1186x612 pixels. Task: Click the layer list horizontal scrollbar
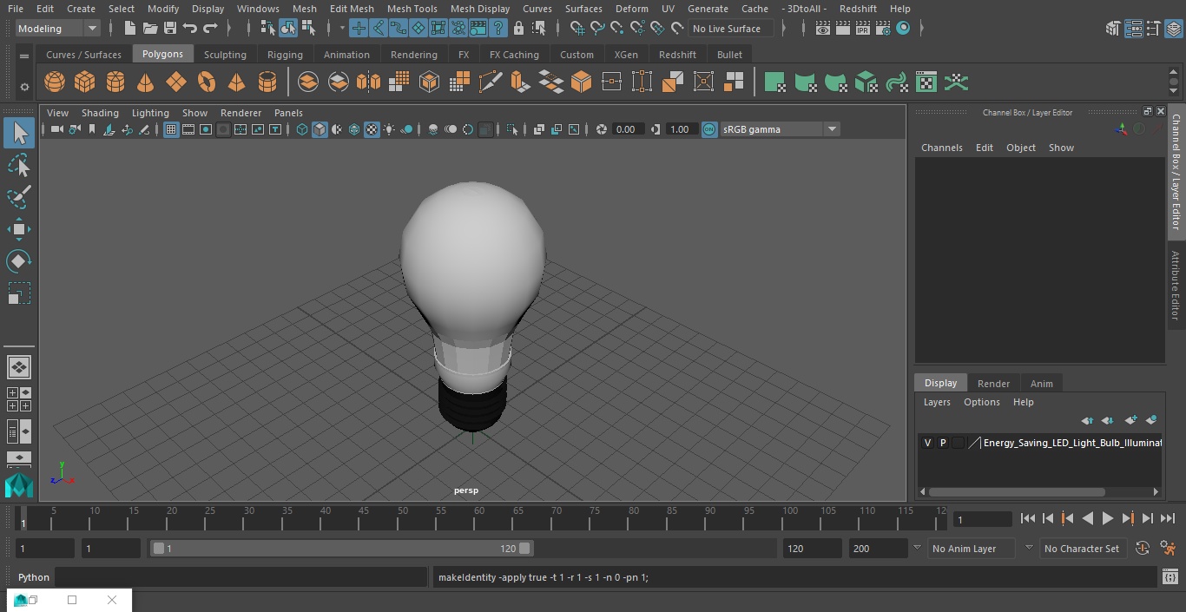[1018, 492]
